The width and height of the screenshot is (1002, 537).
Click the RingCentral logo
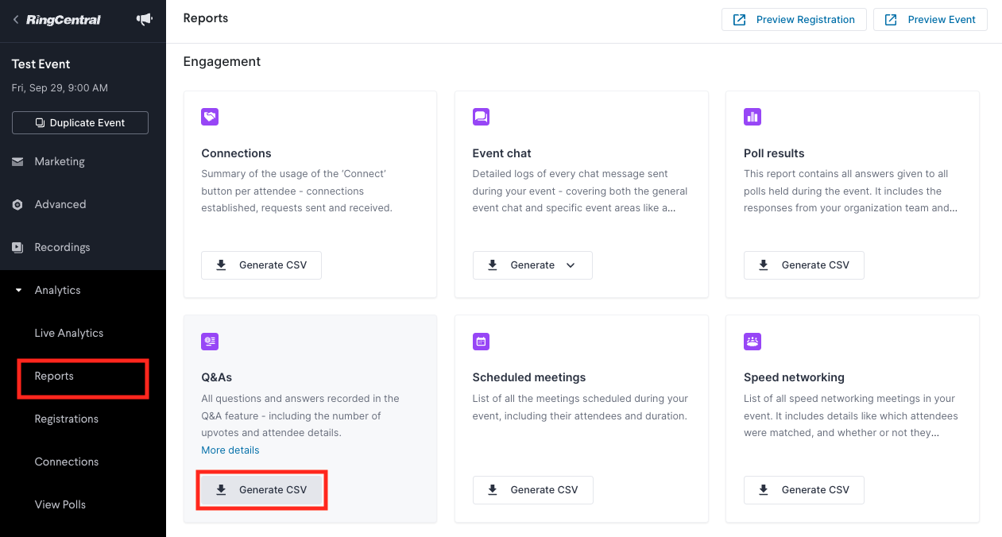coord(64,20)
